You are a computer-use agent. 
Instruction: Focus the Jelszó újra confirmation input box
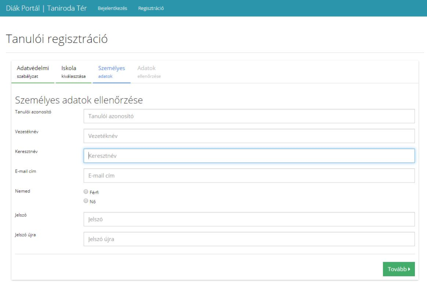click(249, 239)
